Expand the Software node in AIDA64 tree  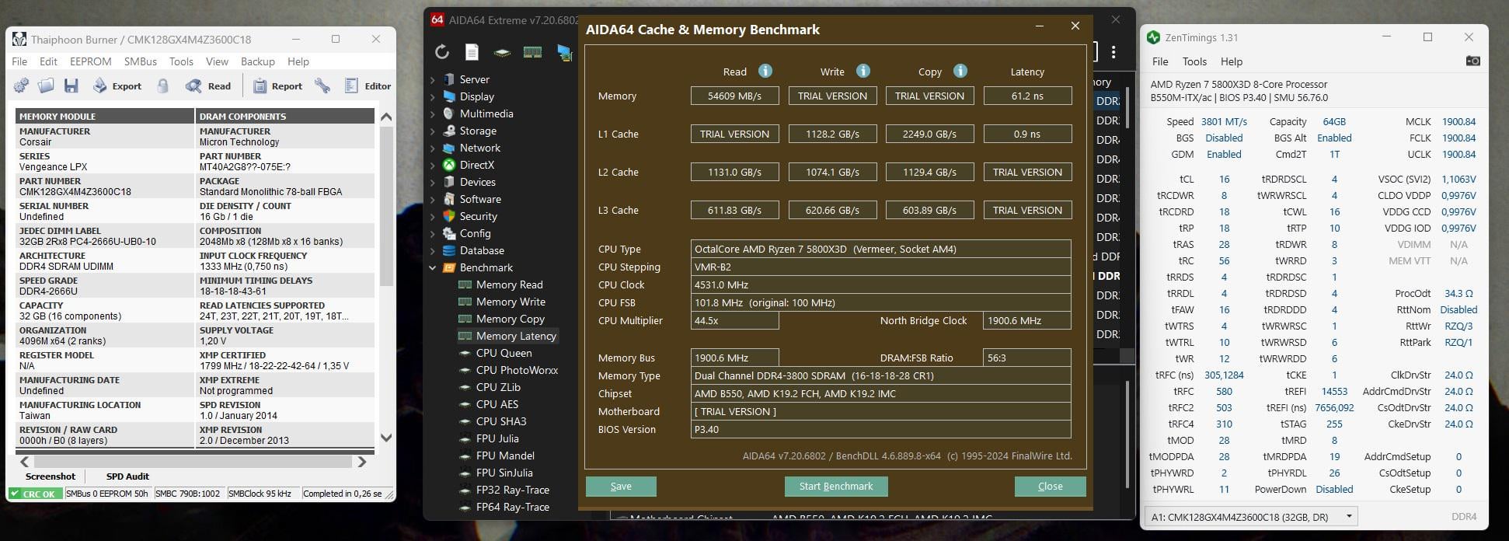tap(433, 199)
